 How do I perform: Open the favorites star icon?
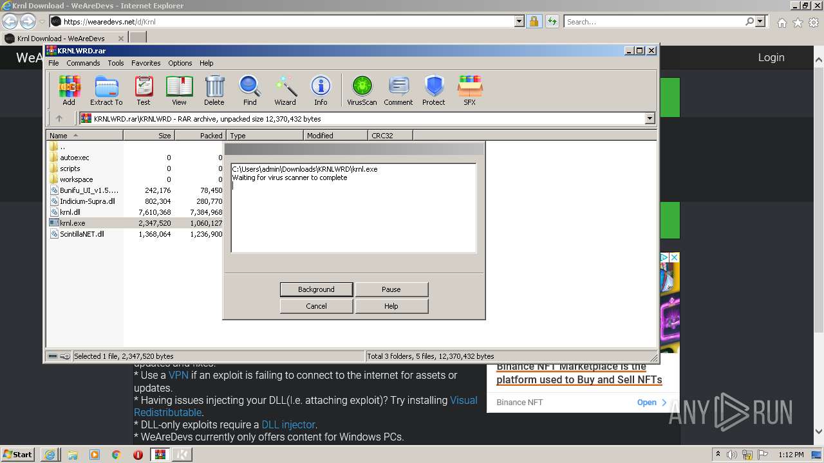click(x=798, y=22)
